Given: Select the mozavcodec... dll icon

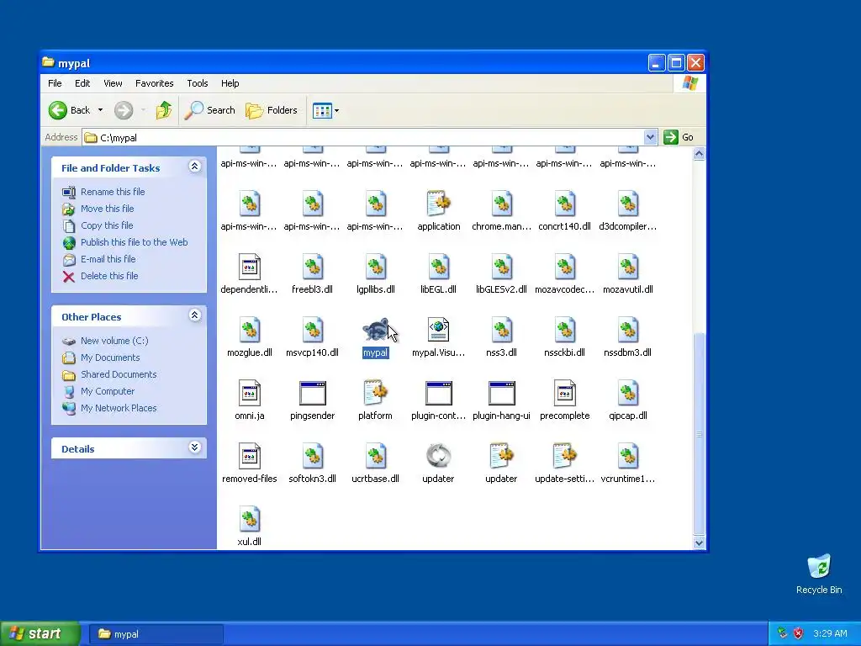Looking at the screenshot, I should (564, 267).
